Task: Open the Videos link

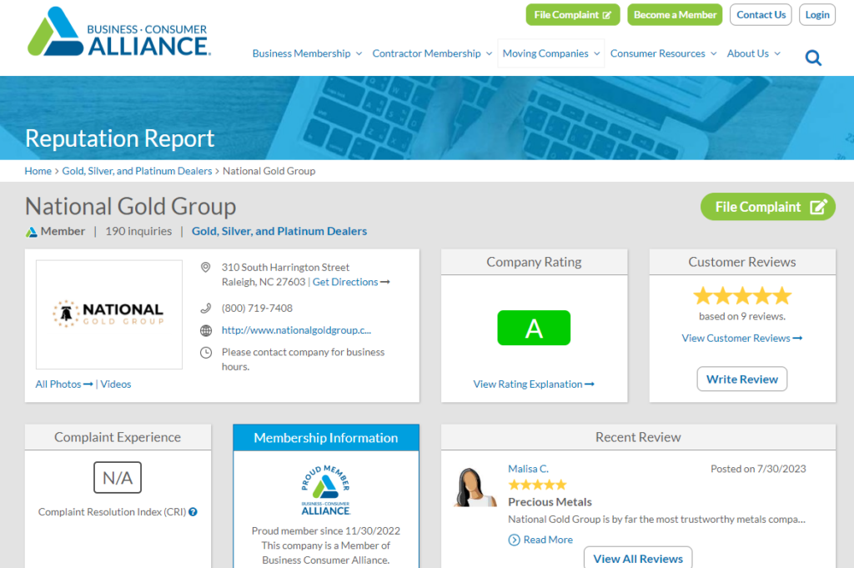Action: point(115,384)
